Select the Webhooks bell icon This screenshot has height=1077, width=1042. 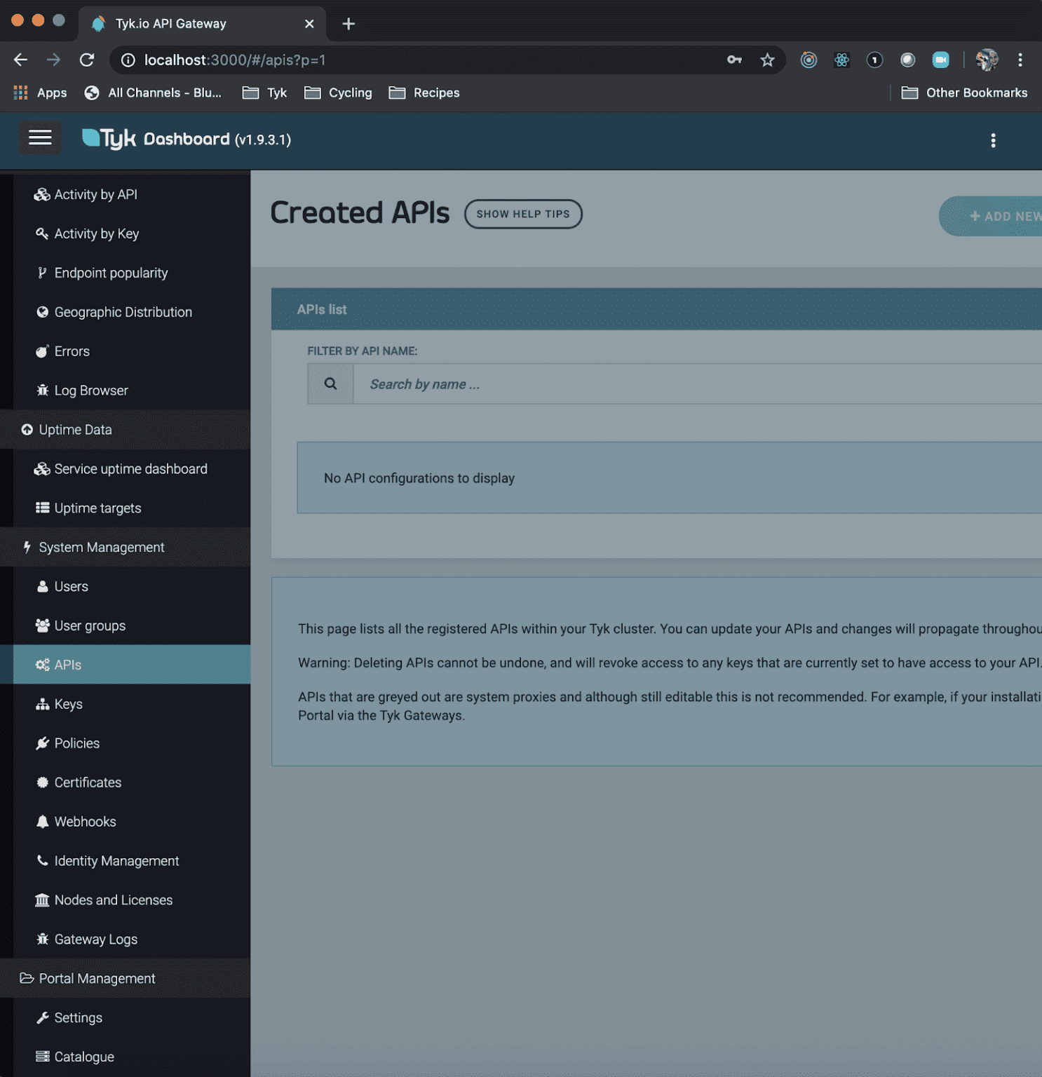[x=43, y=821]
